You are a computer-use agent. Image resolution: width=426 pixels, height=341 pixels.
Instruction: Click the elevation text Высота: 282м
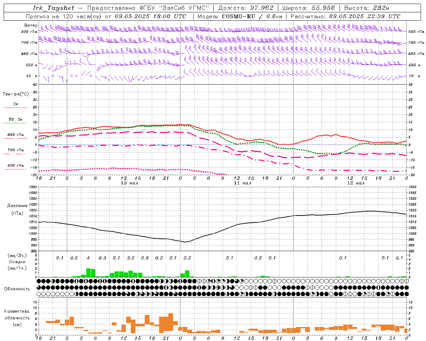tap(367, 8)
